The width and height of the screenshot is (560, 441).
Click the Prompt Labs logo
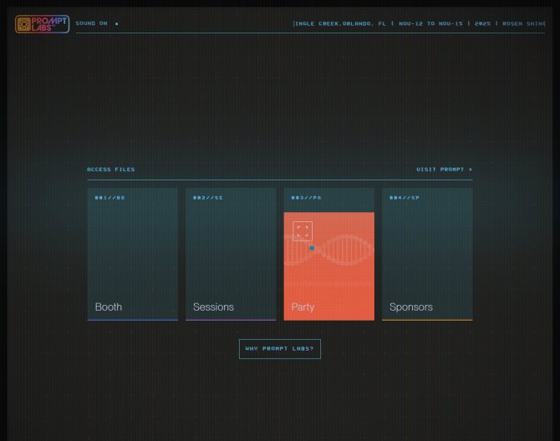[x=42, y=24]
